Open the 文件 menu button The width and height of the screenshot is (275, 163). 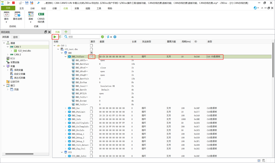click(8, 8)
